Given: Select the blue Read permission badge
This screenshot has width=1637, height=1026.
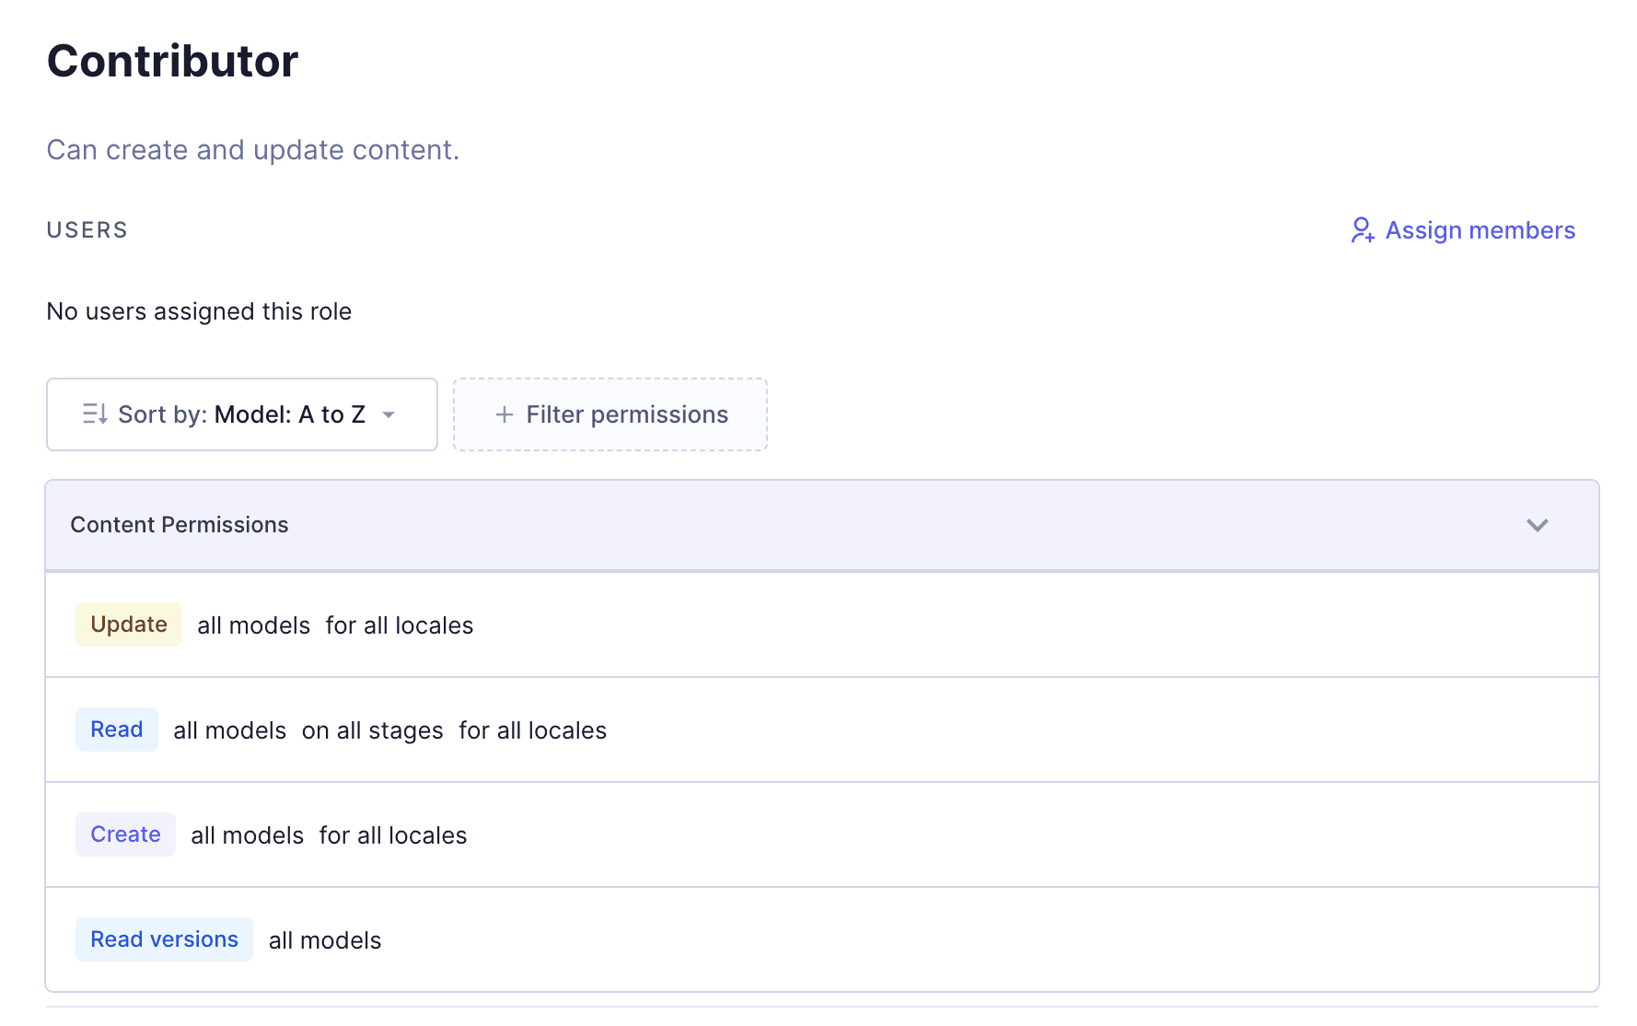Looking at the screenshot, I should (x=116, y=729).
